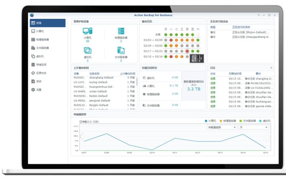Select the log entry for gaoxia-Defa...

pyautogui.click(x=241, y=106)
